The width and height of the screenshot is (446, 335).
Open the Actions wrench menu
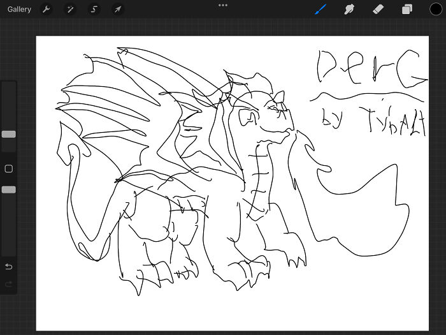tap(46, 10)
